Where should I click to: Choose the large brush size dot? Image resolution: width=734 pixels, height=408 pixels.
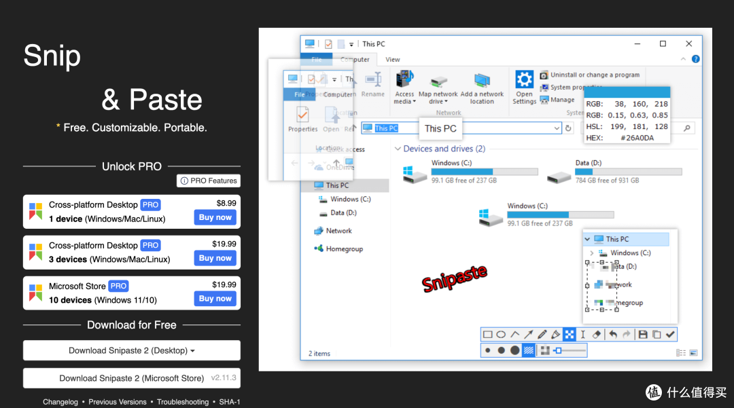[x=515, y=350]
